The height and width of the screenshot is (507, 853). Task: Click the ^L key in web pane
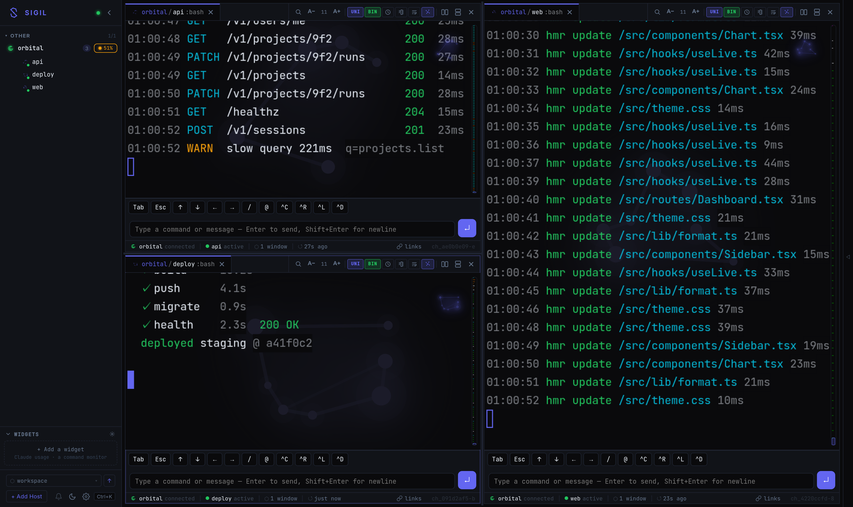680,459
